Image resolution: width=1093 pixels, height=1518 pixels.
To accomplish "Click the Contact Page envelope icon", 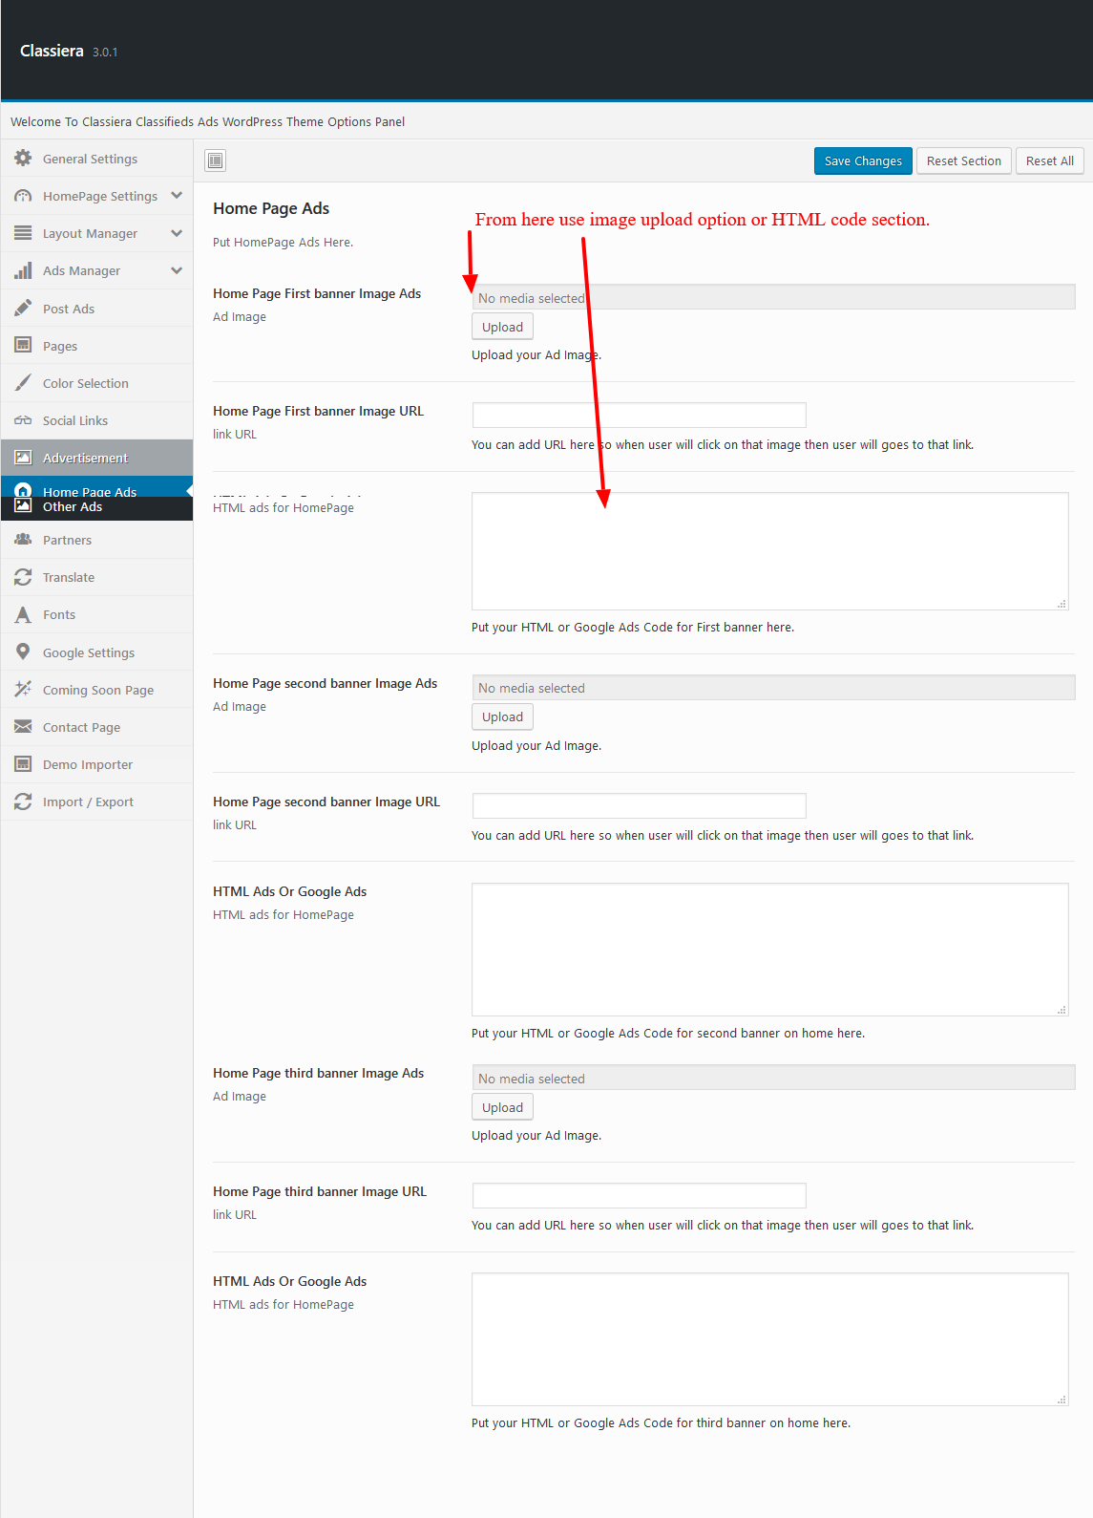I will [23, 727].
